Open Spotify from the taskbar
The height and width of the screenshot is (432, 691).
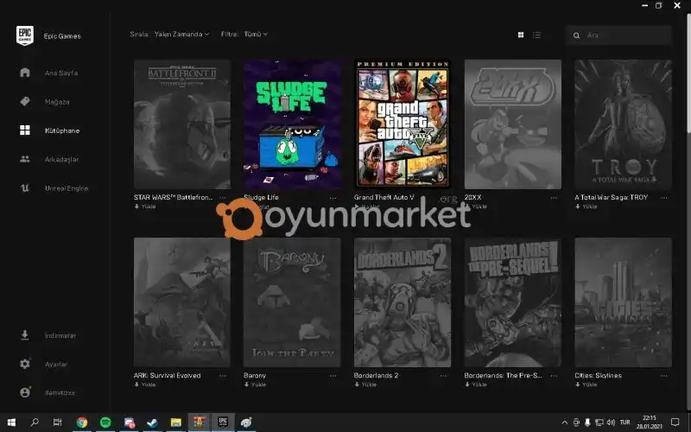(x=105, y=422)
